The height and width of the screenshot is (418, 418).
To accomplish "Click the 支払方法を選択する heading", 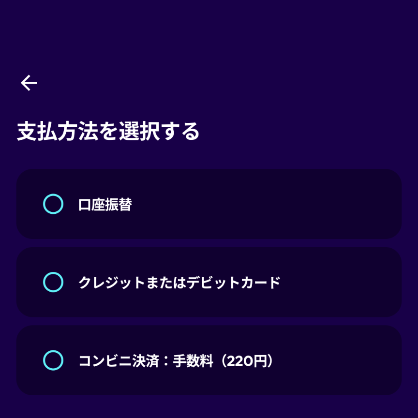I will click(x=108, y=132).
